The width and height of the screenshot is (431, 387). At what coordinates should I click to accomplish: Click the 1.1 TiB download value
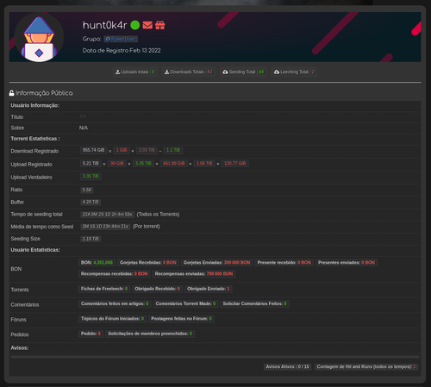(x=173, y=150)
